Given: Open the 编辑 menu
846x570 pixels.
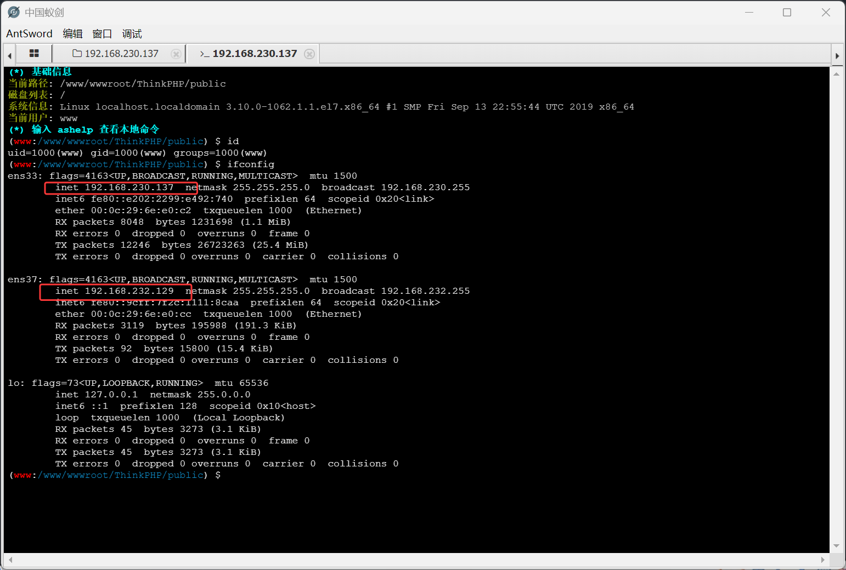Looking at the screenshot, I should coord(72,34).
